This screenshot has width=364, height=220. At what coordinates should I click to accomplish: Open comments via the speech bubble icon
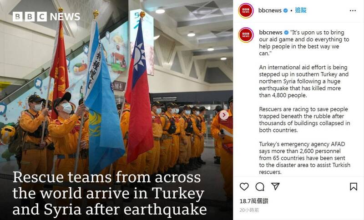260,186
